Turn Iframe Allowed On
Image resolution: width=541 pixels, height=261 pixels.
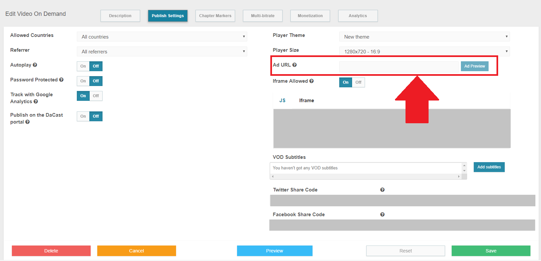point(346,82)
